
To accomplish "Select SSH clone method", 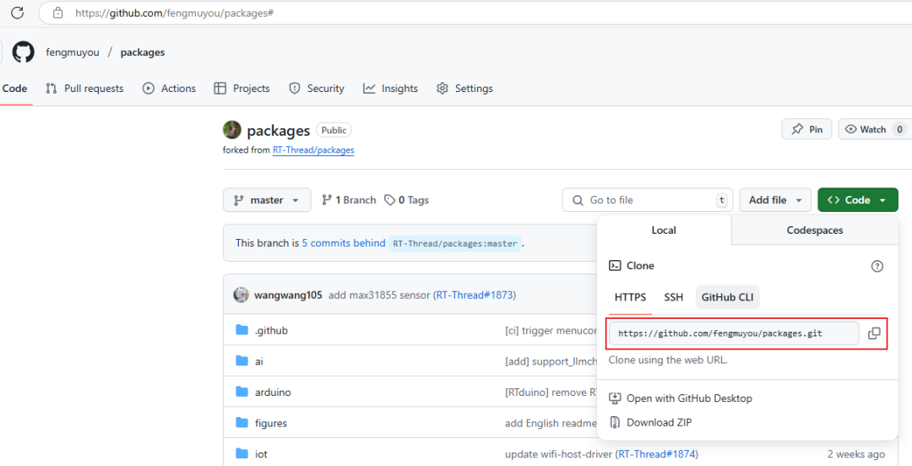I will [674, 297].
